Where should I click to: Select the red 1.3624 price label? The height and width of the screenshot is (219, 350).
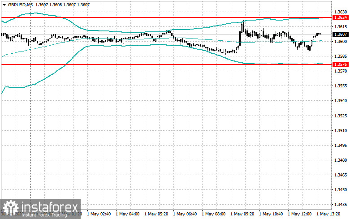341,17
